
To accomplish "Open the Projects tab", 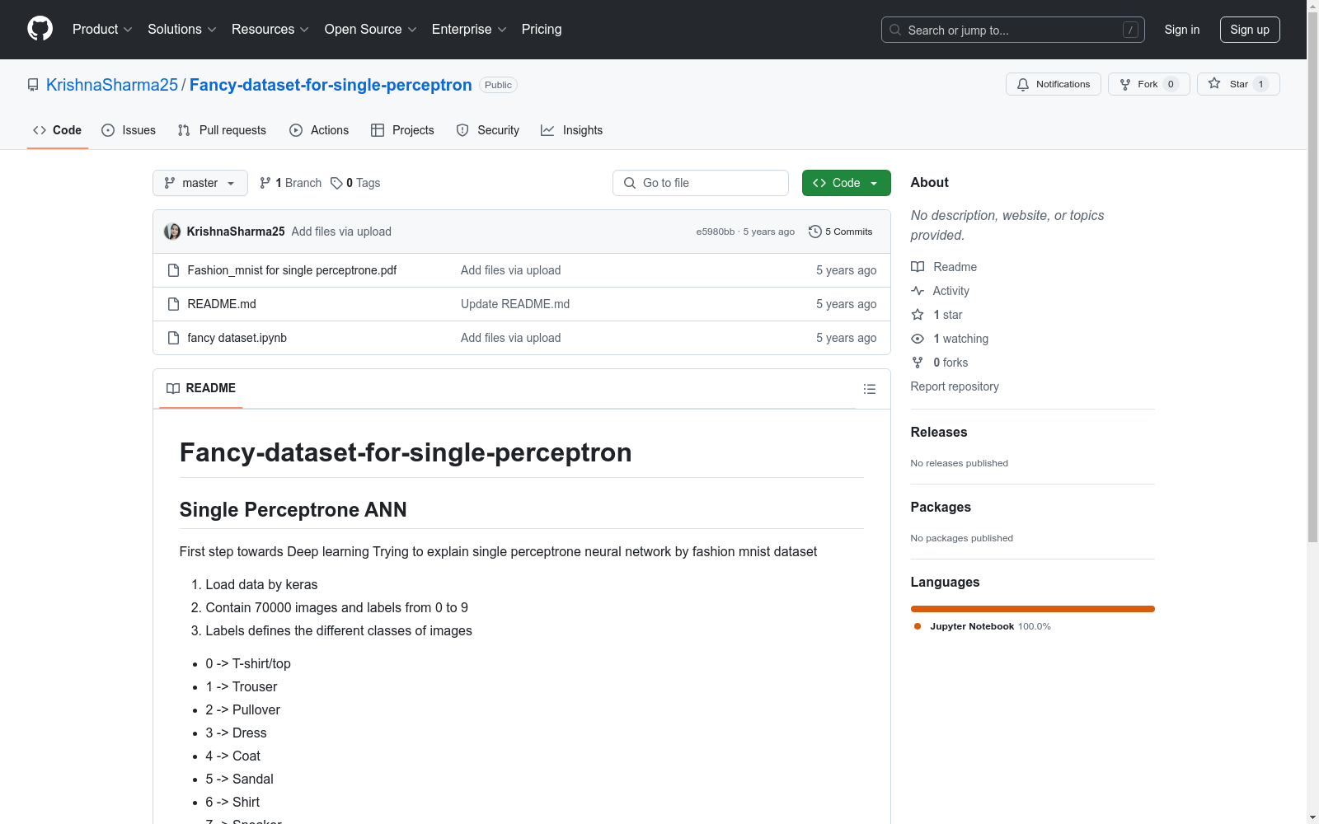I will [402, 130].
